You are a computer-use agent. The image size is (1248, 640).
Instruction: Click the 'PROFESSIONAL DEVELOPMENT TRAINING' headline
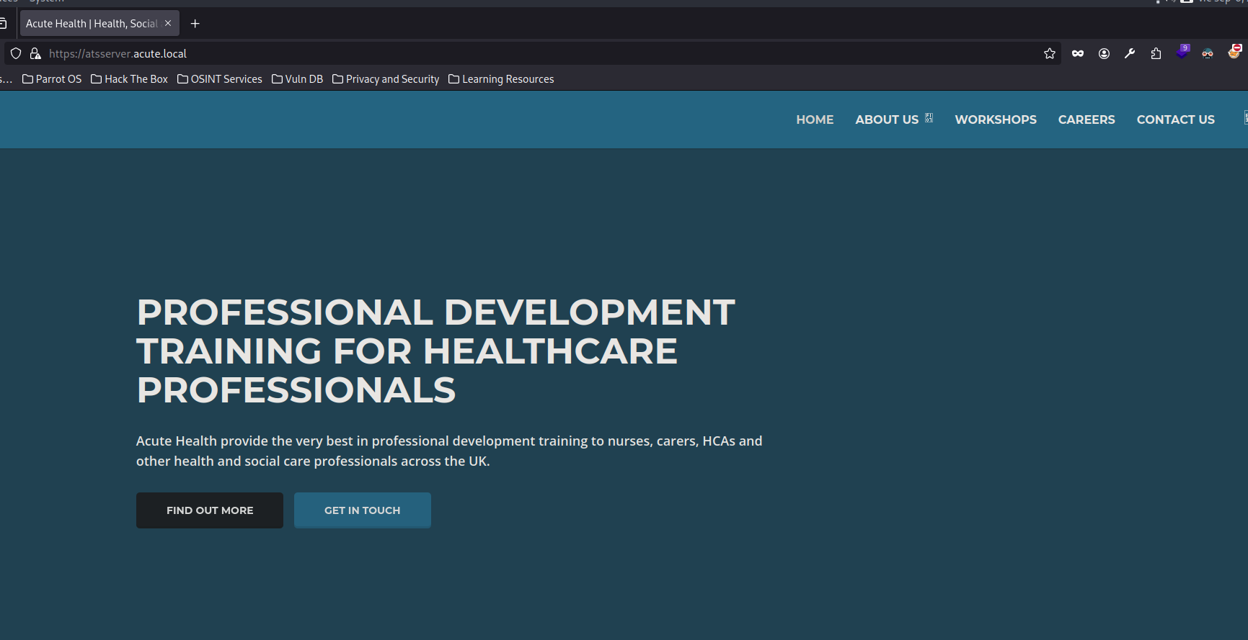tap(435, 351)
